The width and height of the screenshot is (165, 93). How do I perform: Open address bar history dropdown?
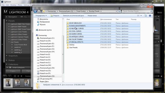pos(116,11)
